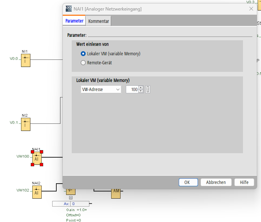Click the V0.0 address label

pyautogui.click(x=14, y=59)
